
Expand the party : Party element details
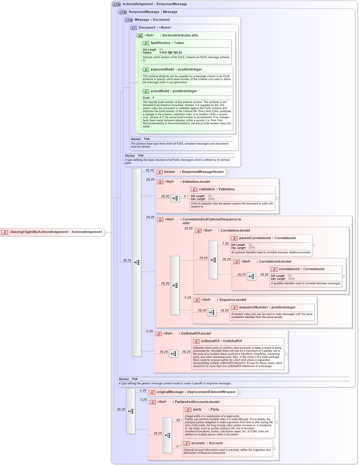pos(276,422)
